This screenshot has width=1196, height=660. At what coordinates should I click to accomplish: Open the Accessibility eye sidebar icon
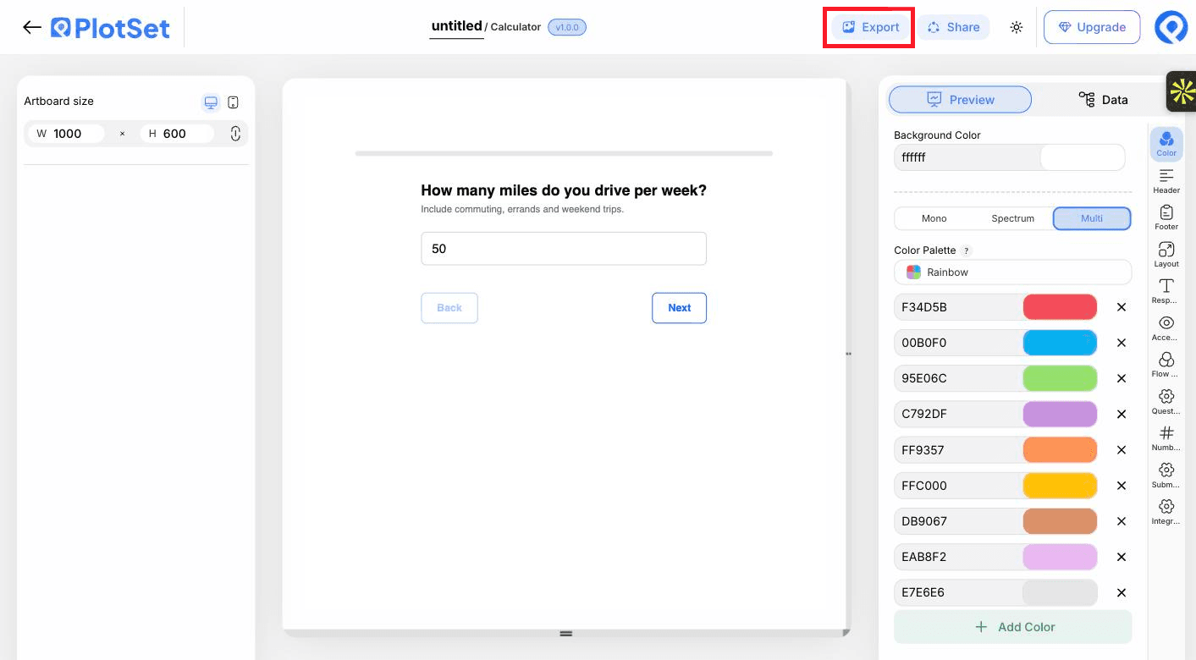tap(1166, 328)
